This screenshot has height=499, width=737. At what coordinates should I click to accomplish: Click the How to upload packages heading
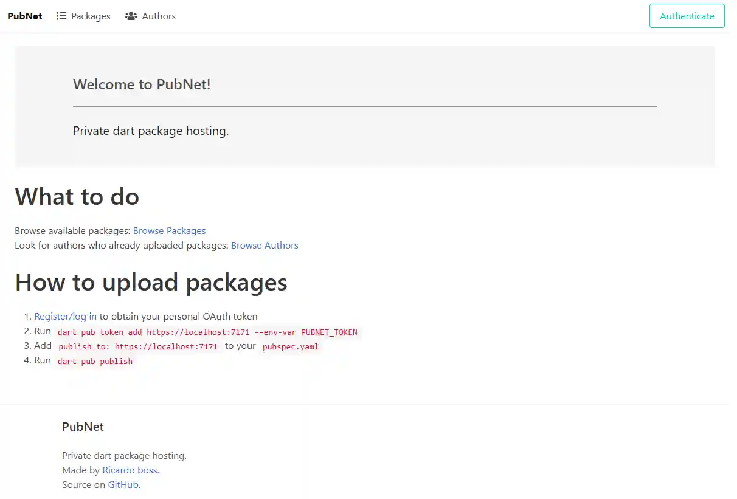tap(151, 282)
